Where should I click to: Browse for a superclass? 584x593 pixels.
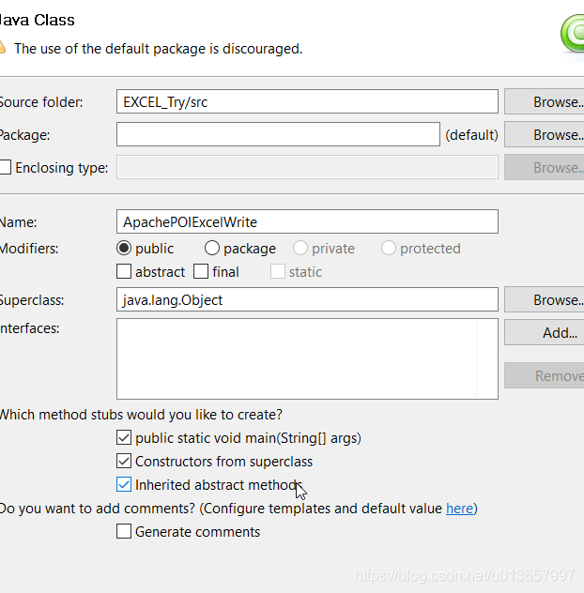coord(545,300)
